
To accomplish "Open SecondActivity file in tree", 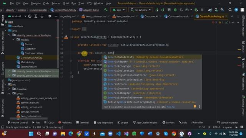I will (x=28, y=67).
